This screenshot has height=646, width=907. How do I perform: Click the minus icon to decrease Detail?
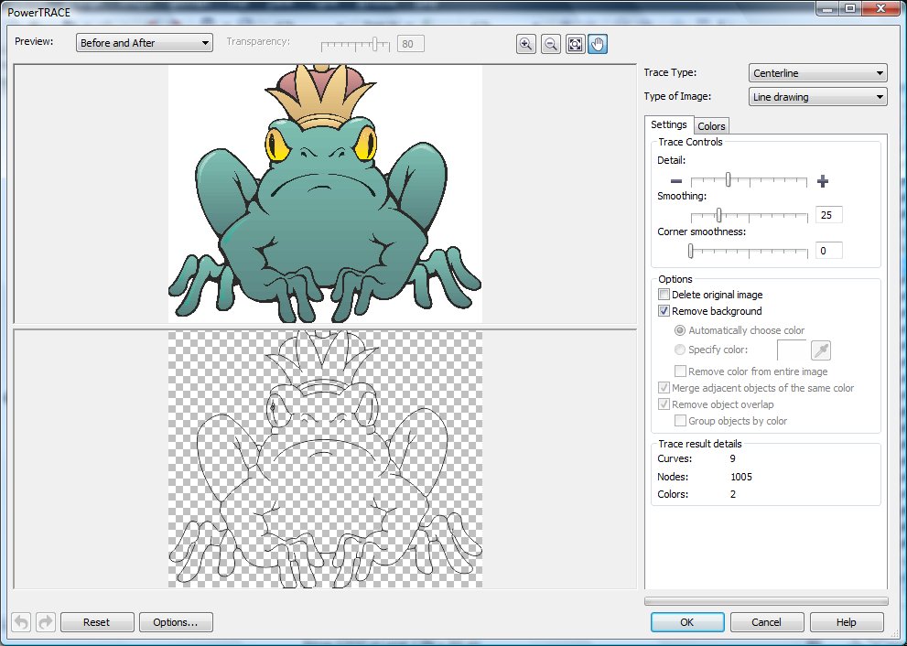click(x=675, y=181)
